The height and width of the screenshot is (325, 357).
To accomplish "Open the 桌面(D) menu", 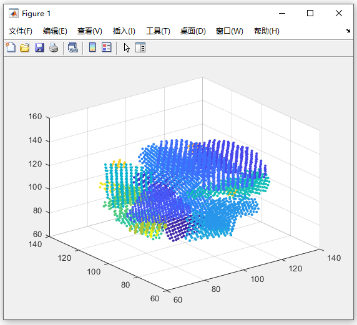I will [x=193, y=31].
